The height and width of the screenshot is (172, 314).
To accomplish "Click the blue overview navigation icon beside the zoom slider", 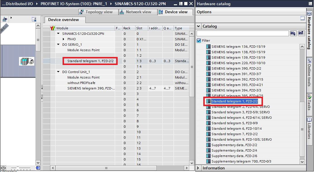I will pos(38,168).
